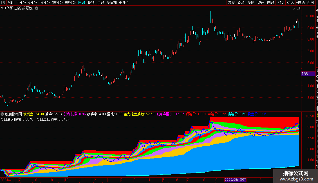Viewport: 318px width, 183px height.
Task: Click the 10.00 price axis label
Action: pos(310,16)
